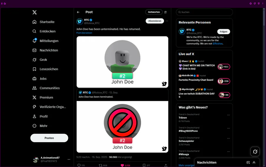The width and height of the screenshot is (266, 167).
Task: Click the repost arrows icon
Action: (100, 165)
